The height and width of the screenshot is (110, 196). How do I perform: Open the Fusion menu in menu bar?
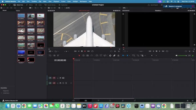[x=63, y=1]
